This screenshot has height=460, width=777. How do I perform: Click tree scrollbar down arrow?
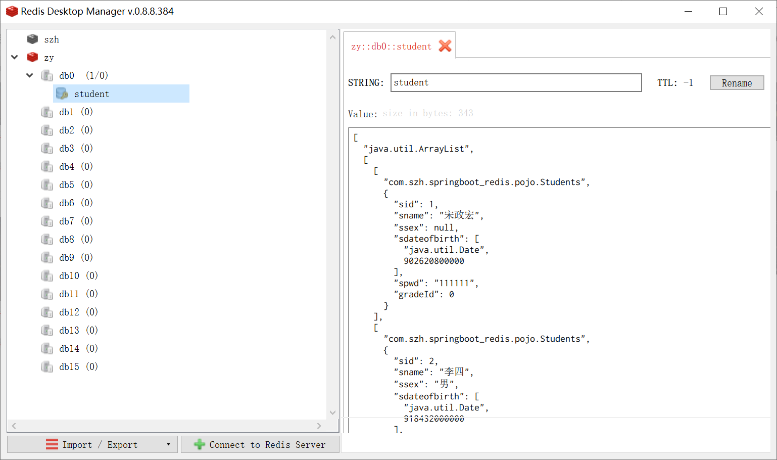[332, 412]
